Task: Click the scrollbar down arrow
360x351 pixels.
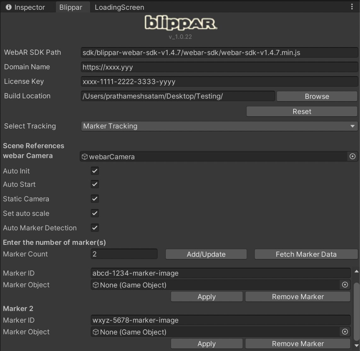Action: coord(356,346)
